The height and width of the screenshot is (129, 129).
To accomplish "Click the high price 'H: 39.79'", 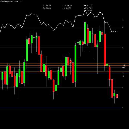I will 68,6.
